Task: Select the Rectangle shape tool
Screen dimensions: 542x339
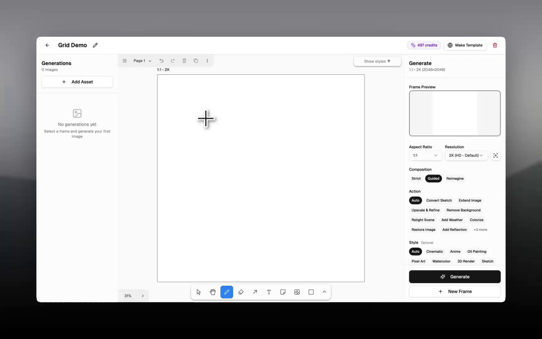Action: pyautogui.click(x=311, y=292)
